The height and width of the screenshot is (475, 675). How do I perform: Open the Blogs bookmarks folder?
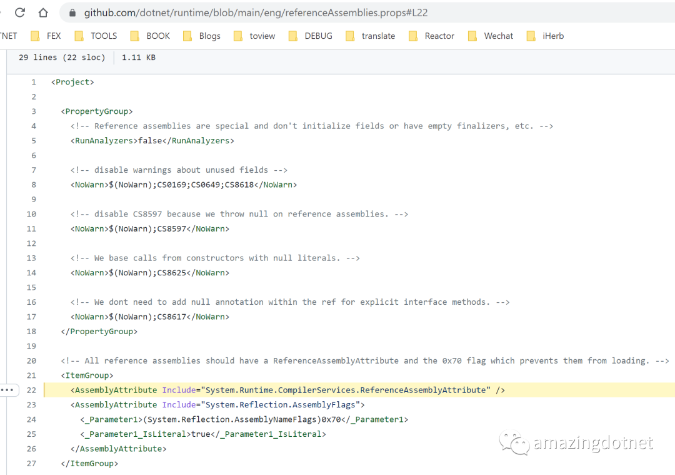[202, 36]
